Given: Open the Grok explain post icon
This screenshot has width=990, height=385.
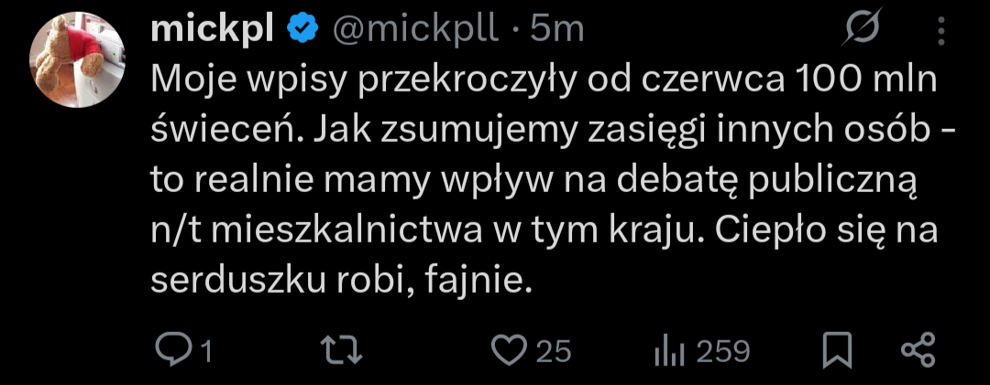Looking at the screenshot, I should point(863,33).
